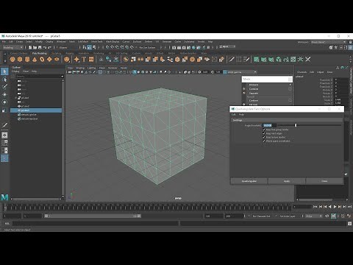This screenshot has width=353, height=265.
Task: Select defaultLightSet in the Outliner
Action: pos(29,115)
